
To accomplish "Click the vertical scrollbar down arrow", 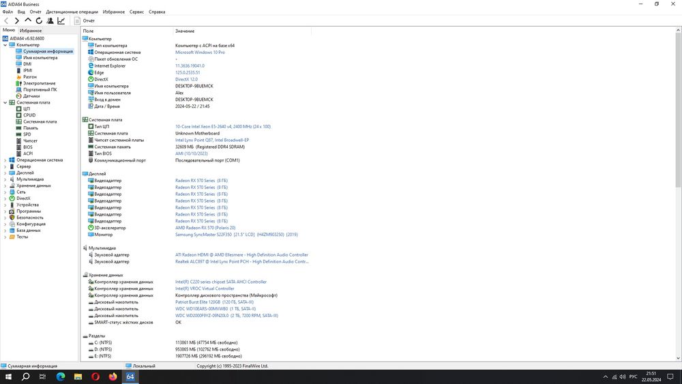I will tap(678, 358).
